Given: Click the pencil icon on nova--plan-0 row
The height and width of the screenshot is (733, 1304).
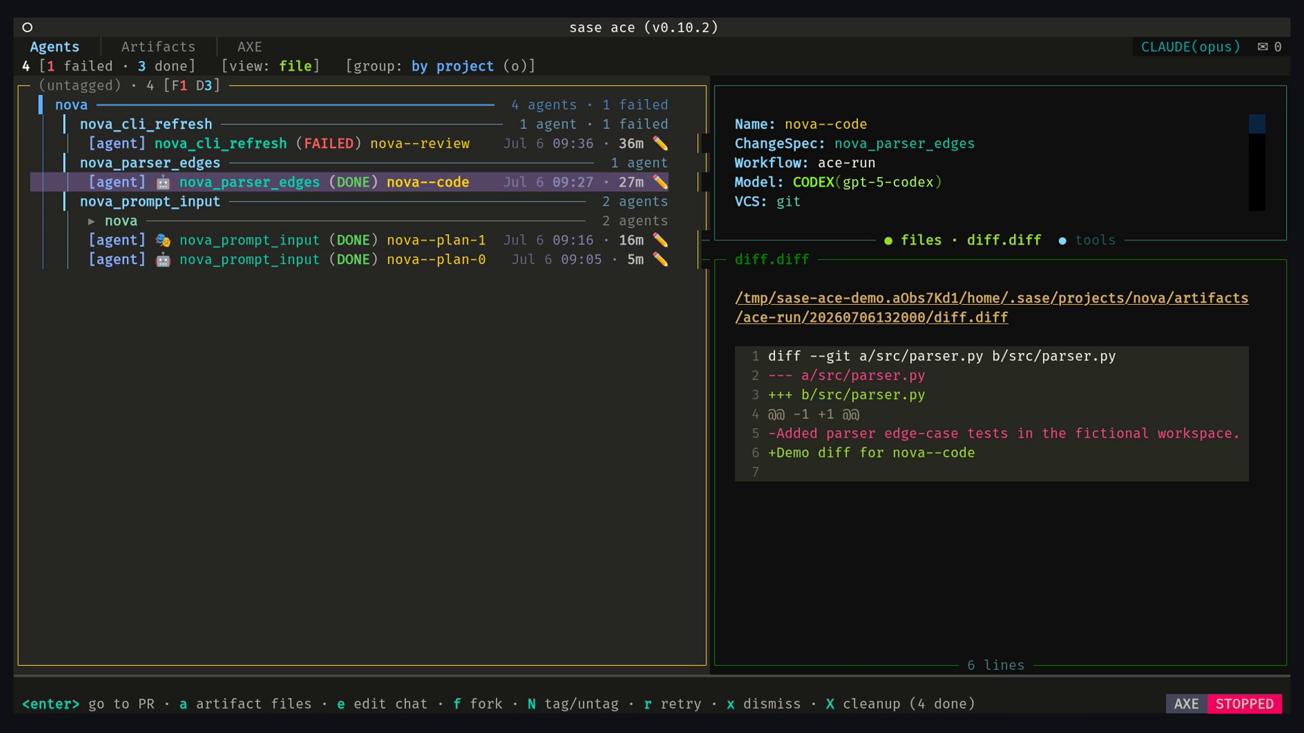Looking at the screenshot, I should tap(660, 259).
